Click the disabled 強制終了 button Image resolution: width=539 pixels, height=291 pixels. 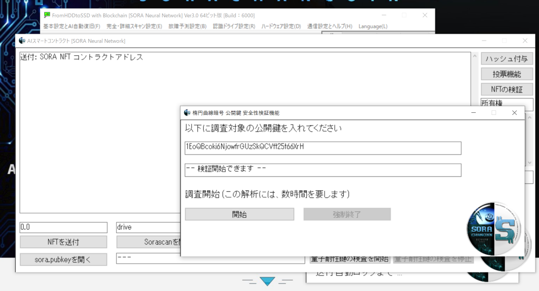[347, 214]
